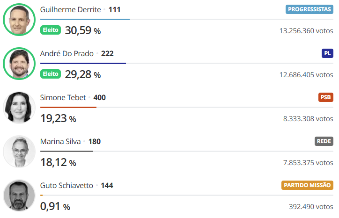Click the Guto Schiavetto candidate name
The height and width of the screenshot is (218, 339).
point(66,186)
